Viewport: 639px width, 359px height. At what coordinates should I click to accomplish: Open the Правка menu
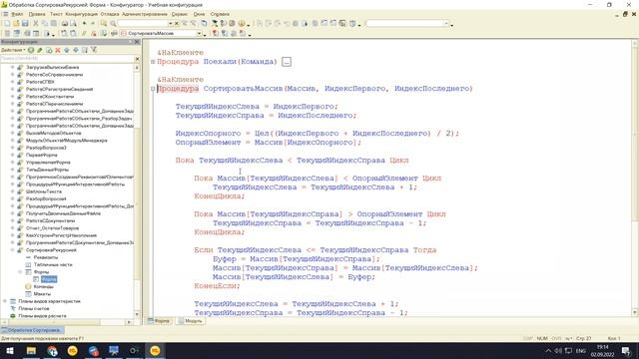[37, 14]
